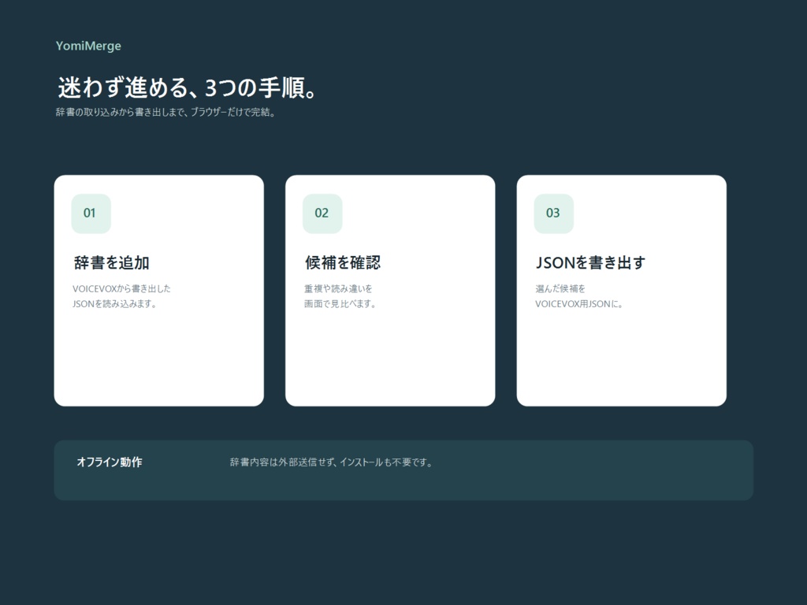
Task: Click text VOICEVOXから書き出した
Action: coord(121,288)
